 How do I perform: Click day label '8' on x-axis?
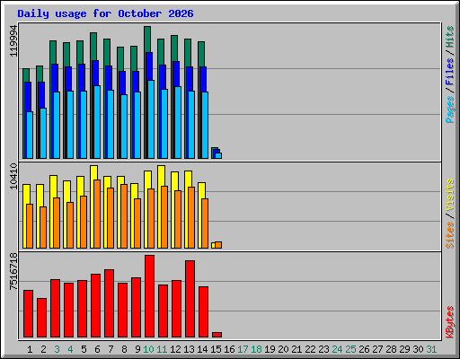(124, 349)
